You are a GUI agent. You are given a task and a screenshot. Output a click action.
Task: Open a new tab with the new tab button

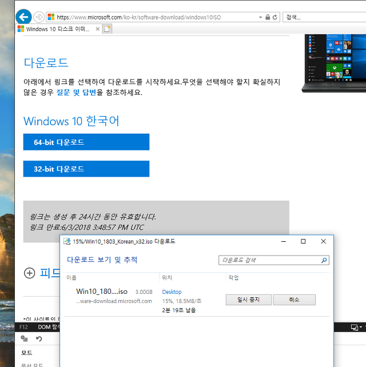pyautogui.click(x=107, y=29)
